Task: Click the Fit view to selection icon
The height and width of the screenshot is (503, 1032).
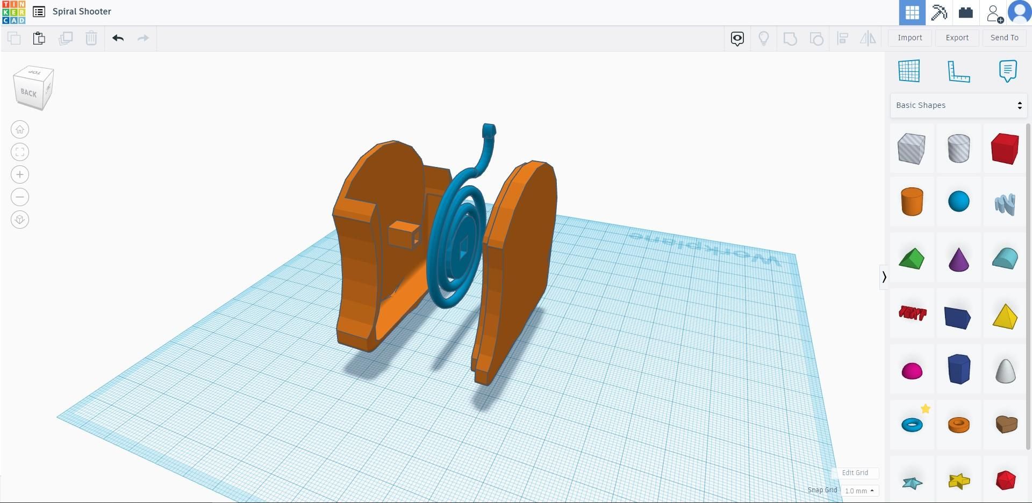Action: click(x=19, y=151)
